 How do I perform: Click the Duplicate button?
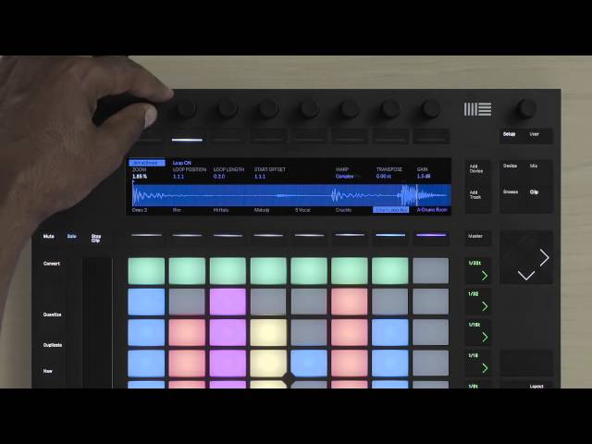[53, 345]
